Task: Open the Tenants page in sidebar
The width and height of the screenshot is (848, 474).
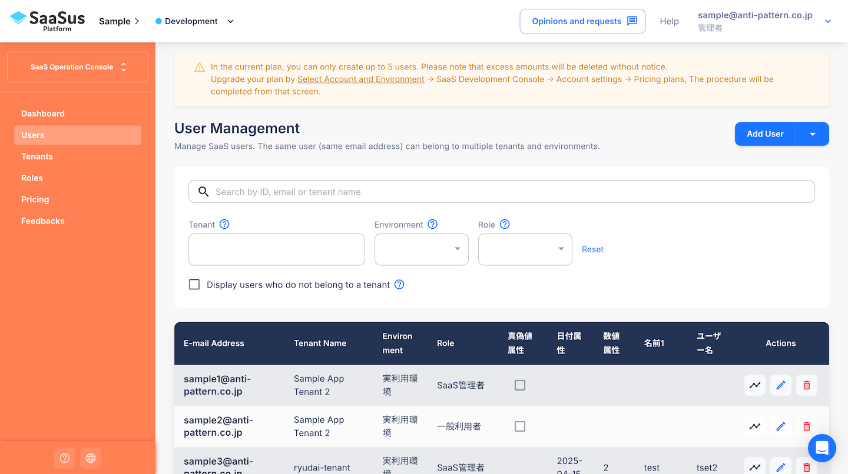Action: tap(37, 156)
